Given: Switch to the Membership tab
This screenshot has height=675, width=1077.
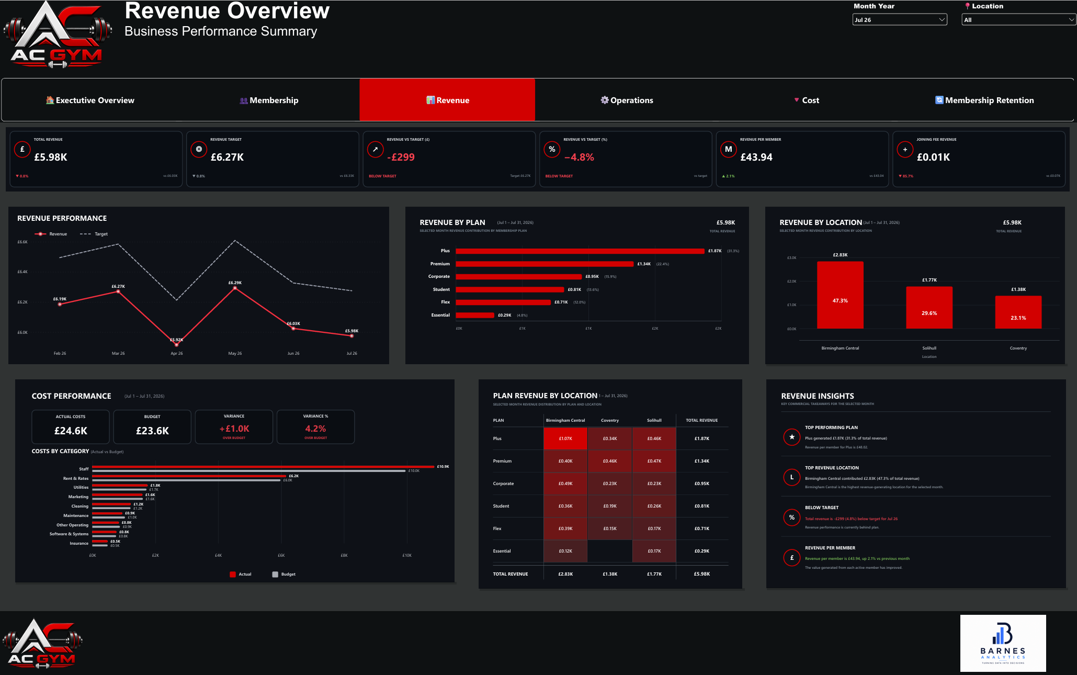Looking at the screenshot, I should 269,100.
